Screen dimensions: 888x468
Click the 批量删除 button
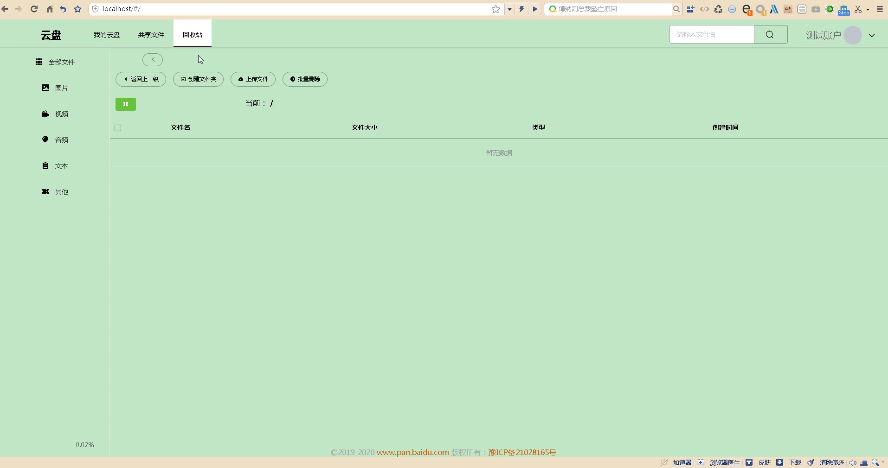tap(305, 79)
